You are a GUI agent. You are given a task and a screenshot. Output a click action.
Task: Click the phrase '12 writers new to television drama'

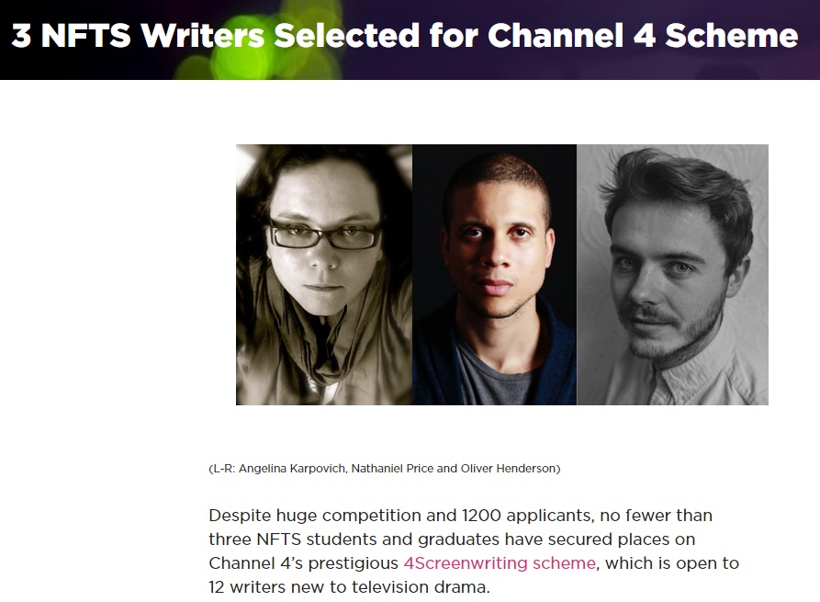pos(348,586)
